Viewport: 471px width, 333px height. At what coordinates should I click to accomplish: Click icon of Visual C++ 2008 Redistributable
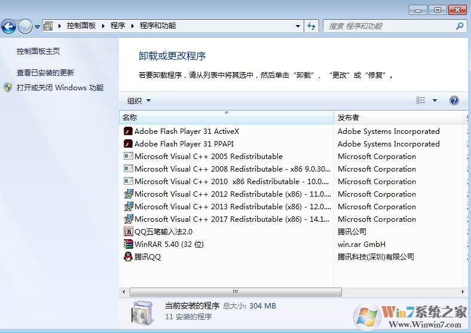[129, 169]
